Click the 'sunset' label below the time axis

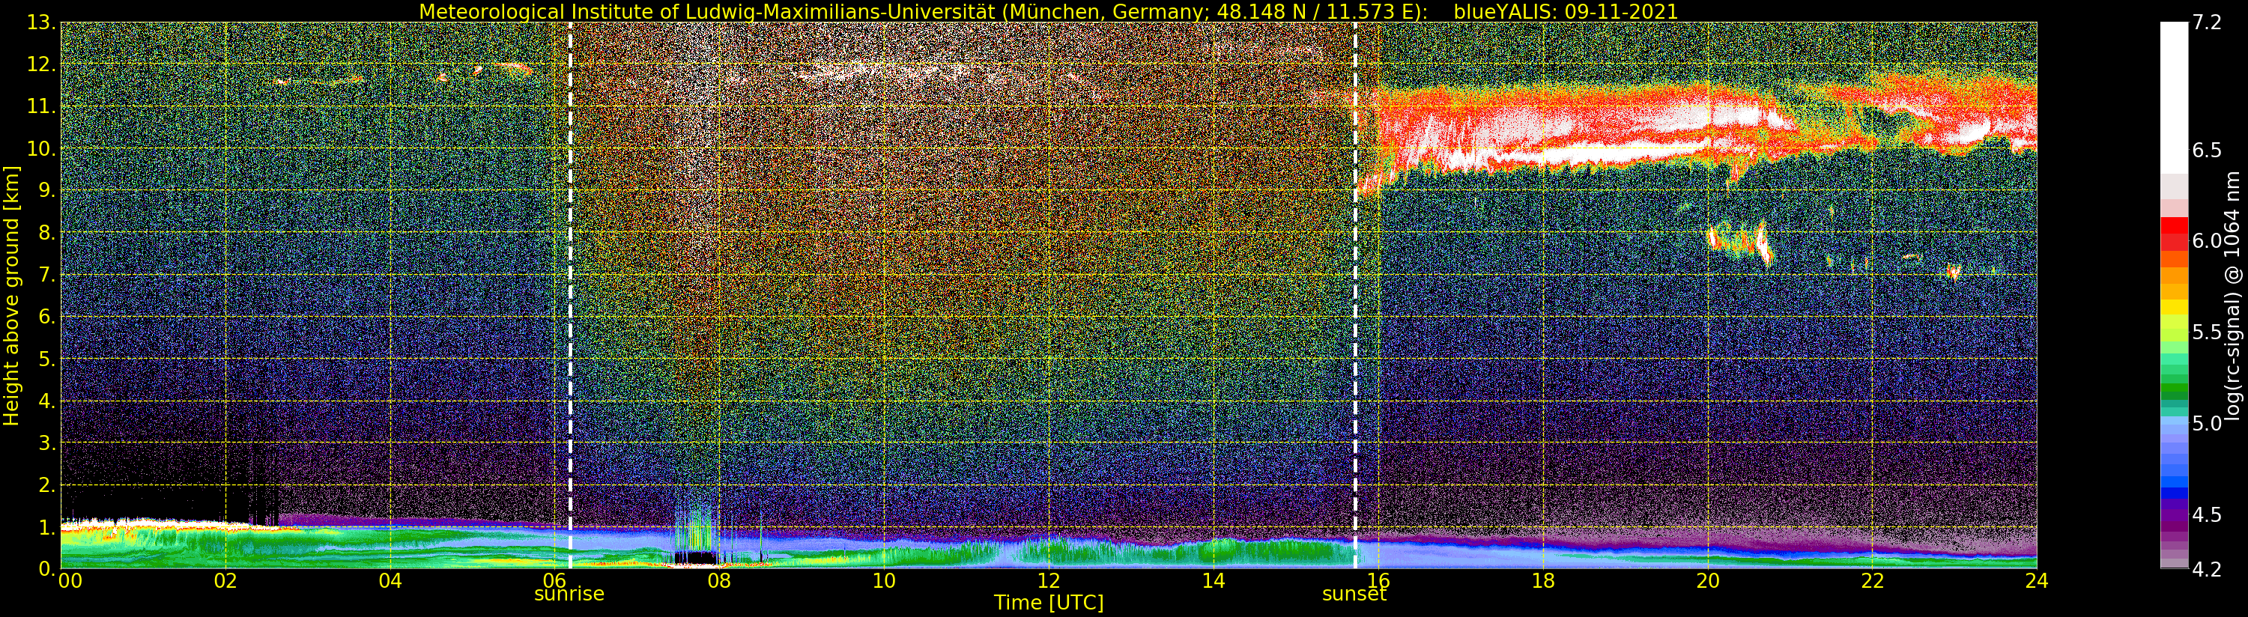[1354, 594]
